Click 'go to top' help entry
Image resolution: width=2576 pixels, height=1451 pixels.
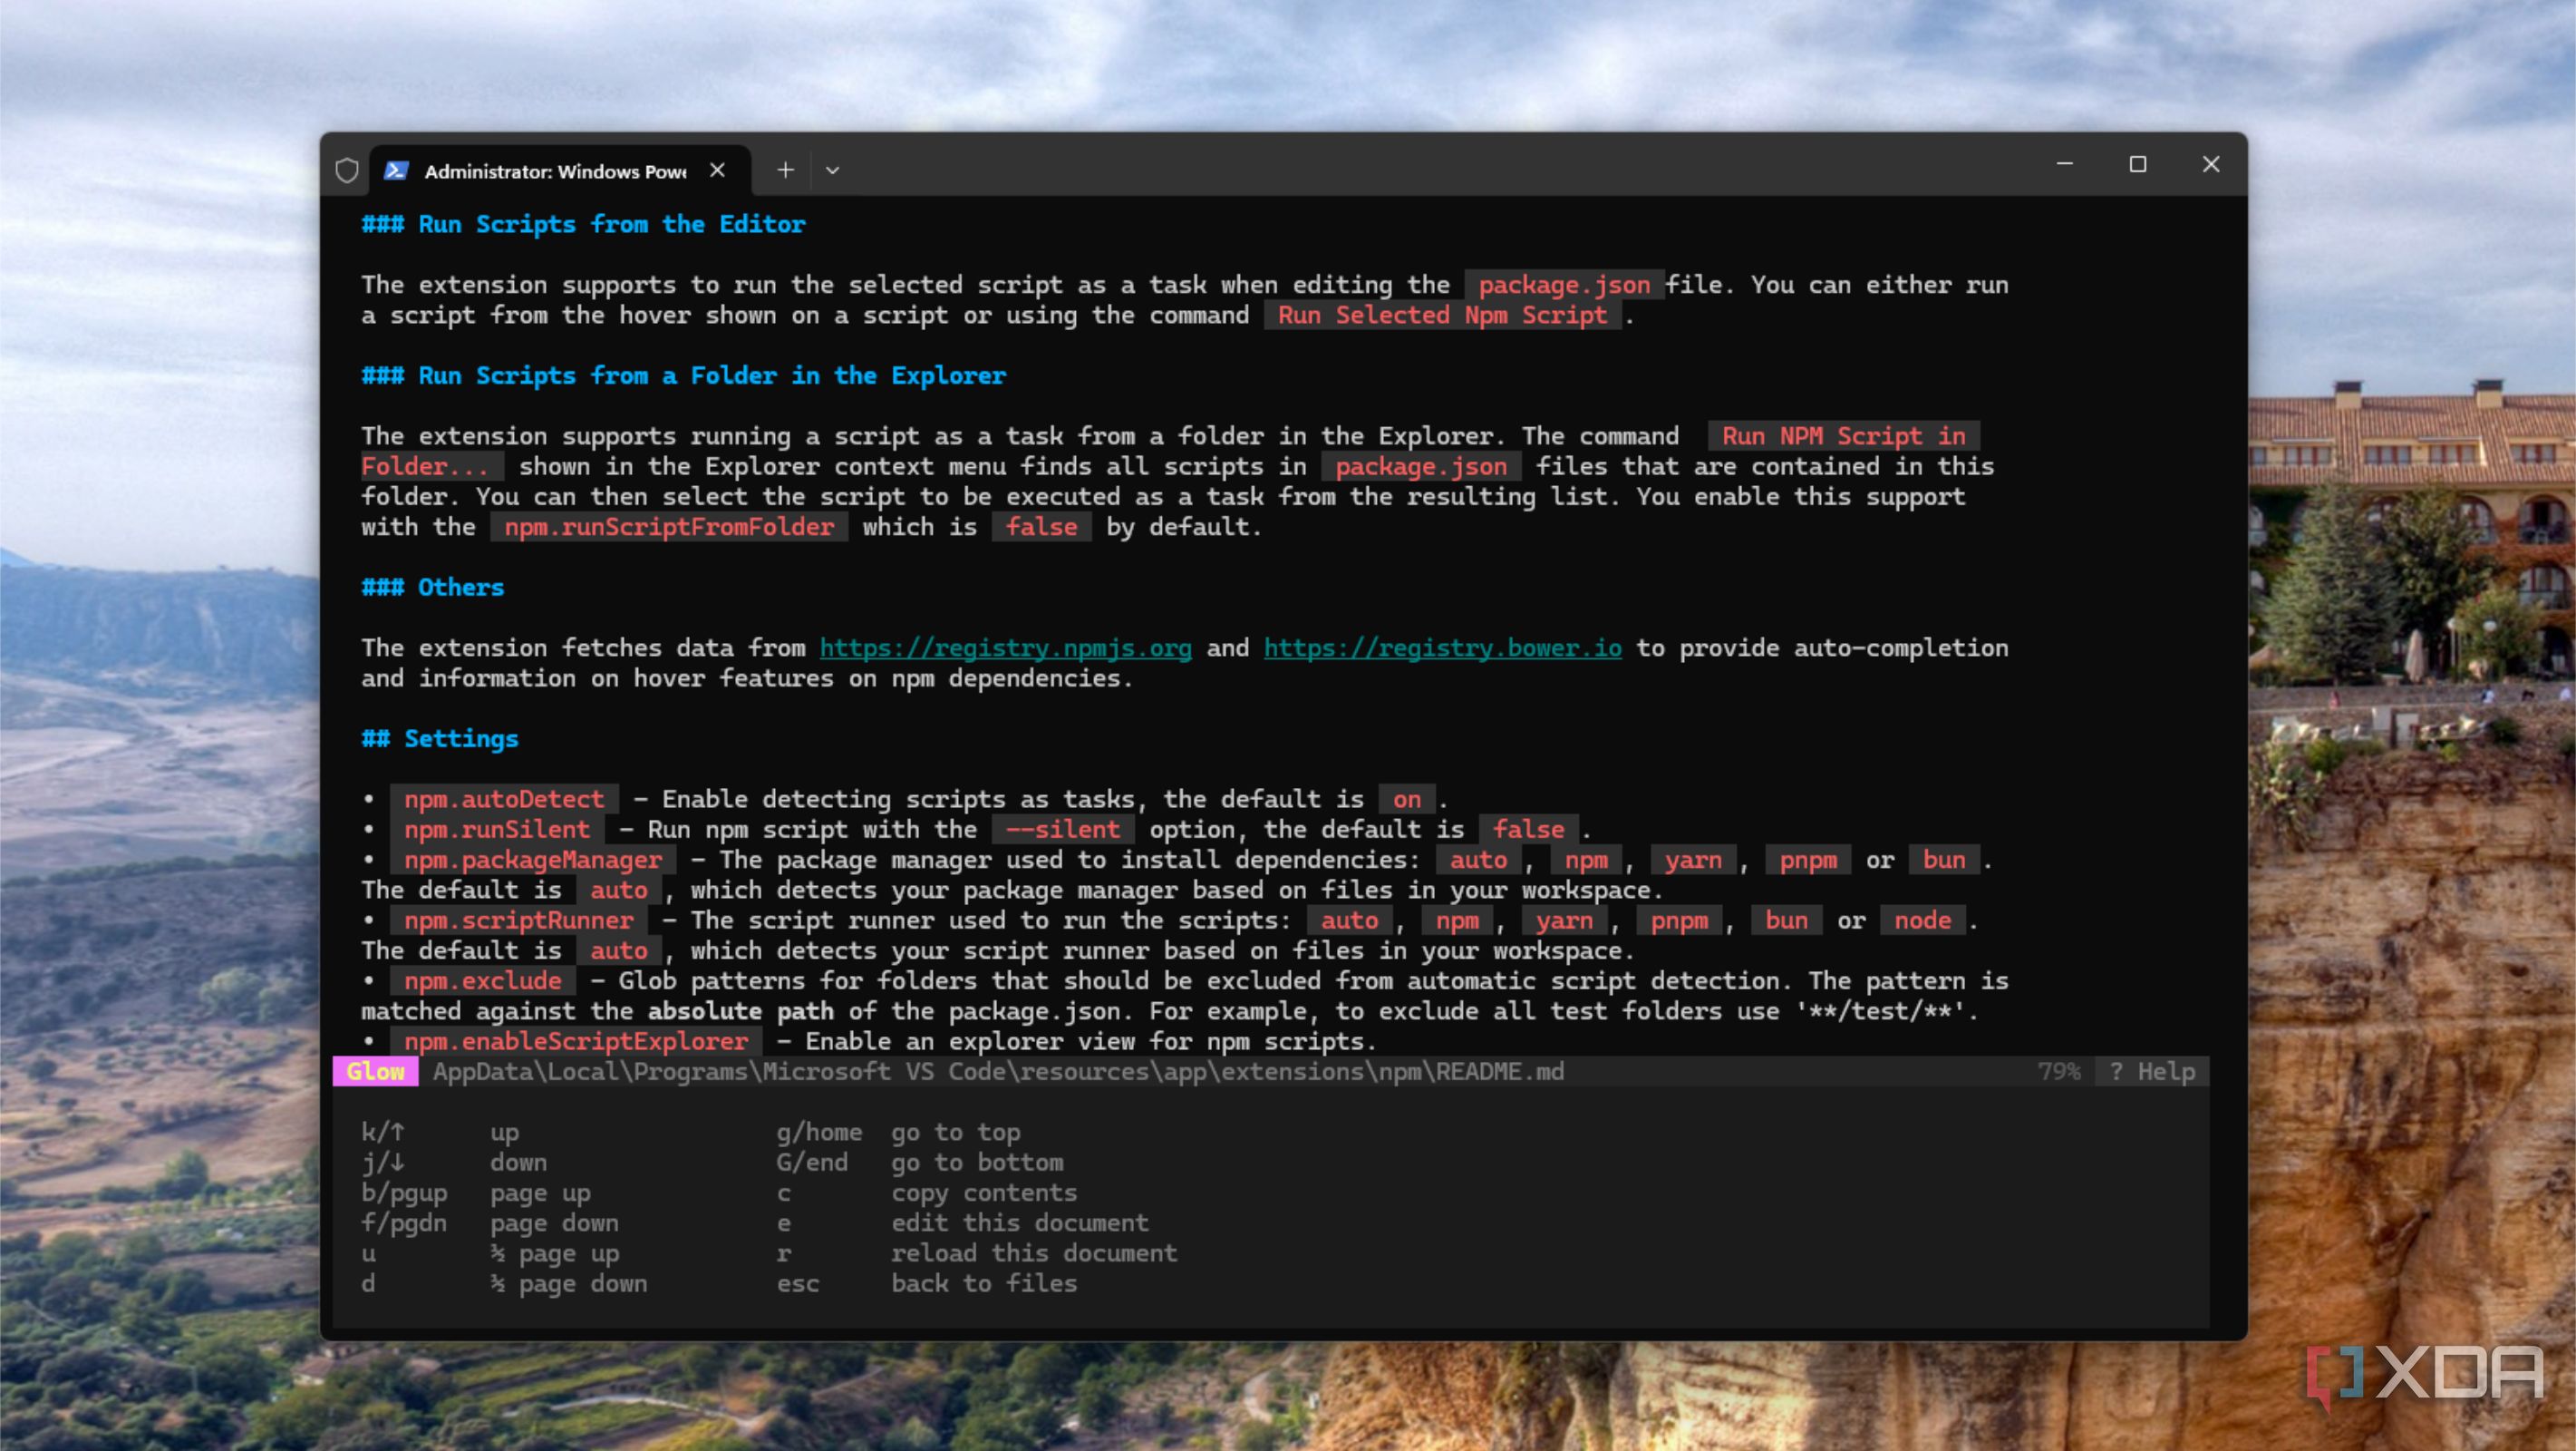tap(955, 1133)
